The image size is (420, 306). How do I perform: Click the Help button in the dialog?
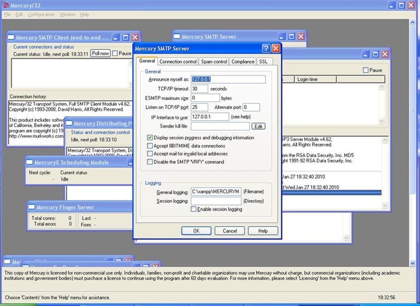click(x=263, y=231)
